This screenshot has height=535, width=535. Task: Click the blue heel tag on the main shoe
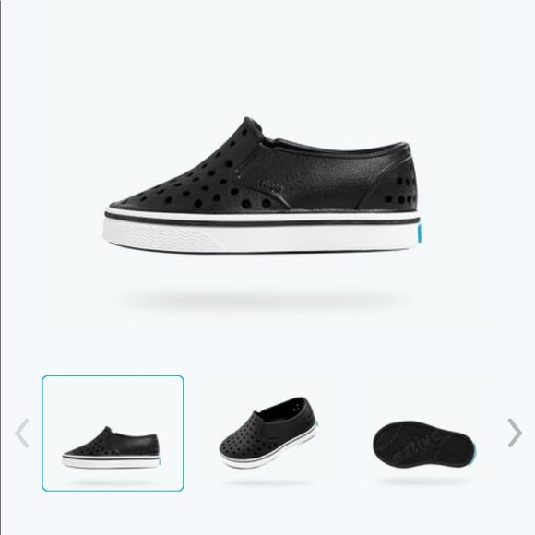[418, 233]
